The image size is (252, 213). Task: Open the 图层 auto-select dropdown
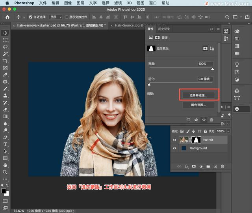(56, 17)
